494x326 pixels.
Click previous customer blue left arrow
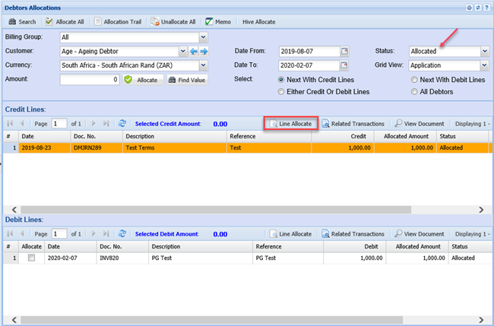[194, 52]
